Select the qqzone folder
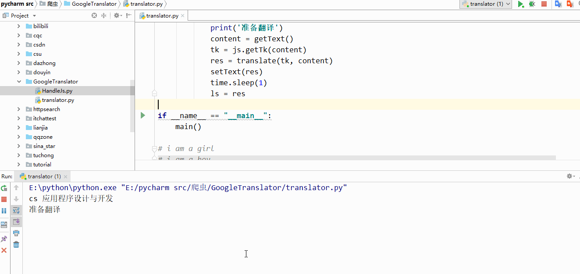 (x=43, y=137)
